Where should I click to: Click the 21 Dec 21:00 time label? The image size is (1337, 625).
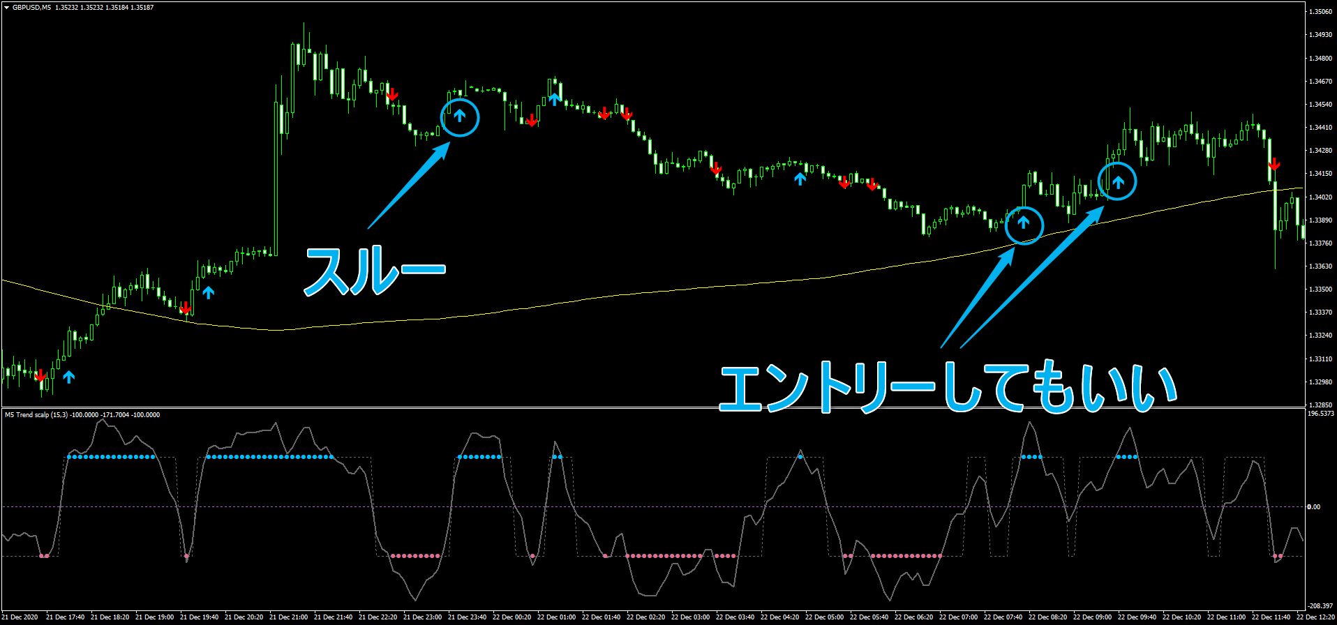(288, 617)
